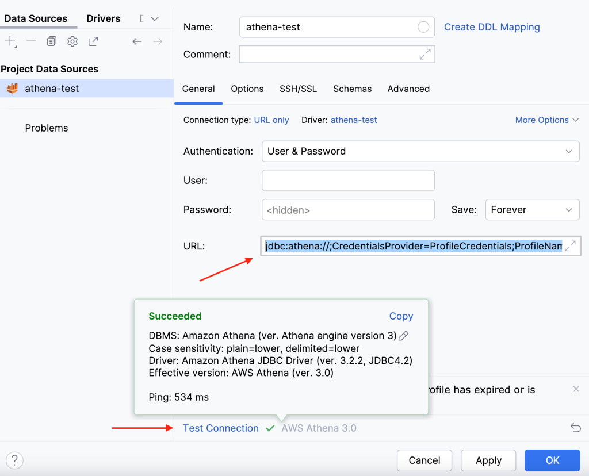589x476 pixels.
Task: Open the Schemas tab
Action: coord(352,89)
